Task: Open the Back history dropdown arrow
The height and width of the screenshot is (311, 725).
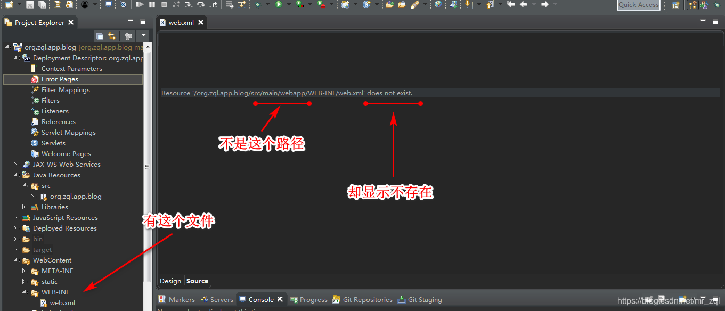Action: 534,4
